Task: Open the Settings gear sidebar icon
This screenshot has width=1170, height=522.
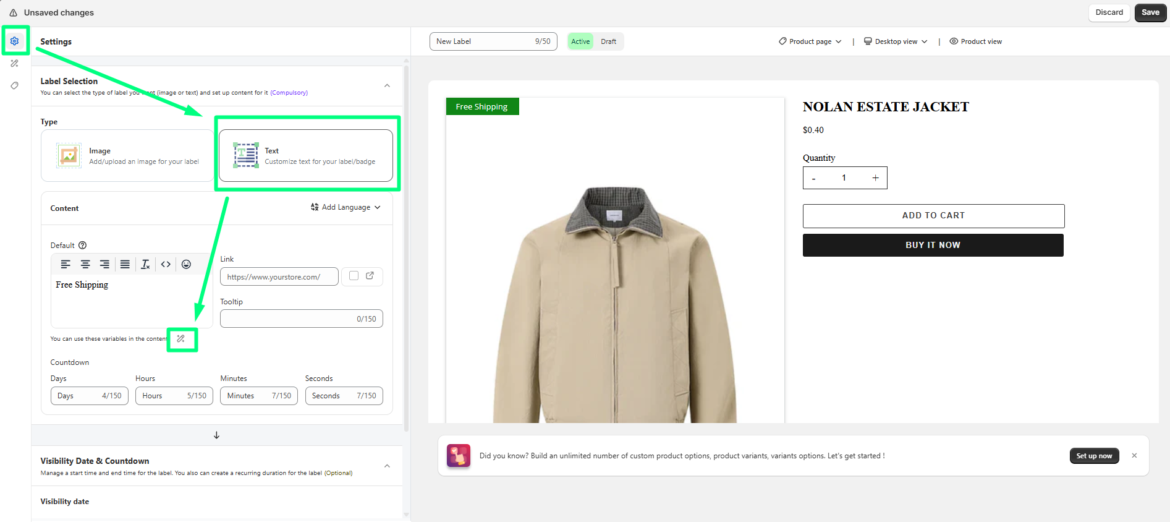Action: point(15,41)
